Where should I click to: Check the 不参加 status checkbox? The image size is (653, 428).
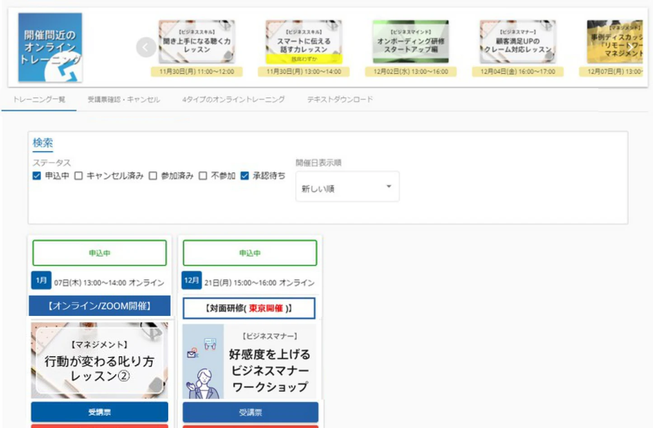(203, 176)
